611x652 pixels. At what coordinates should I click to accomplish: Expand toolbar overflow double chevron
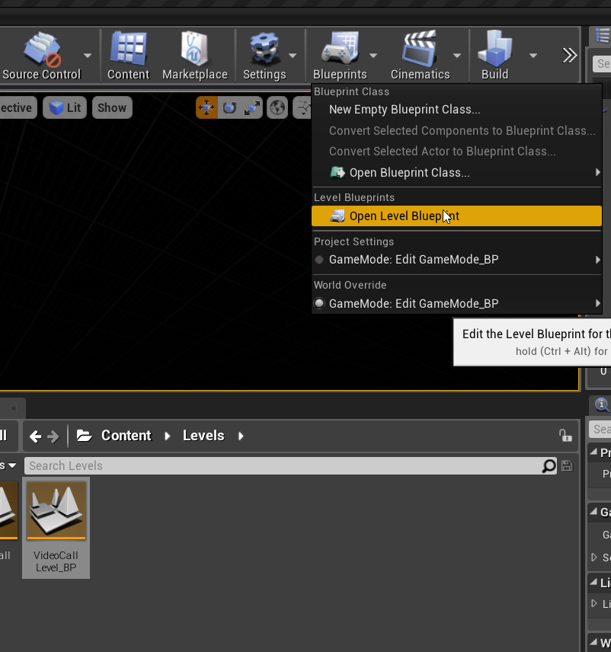coord(569,56)
